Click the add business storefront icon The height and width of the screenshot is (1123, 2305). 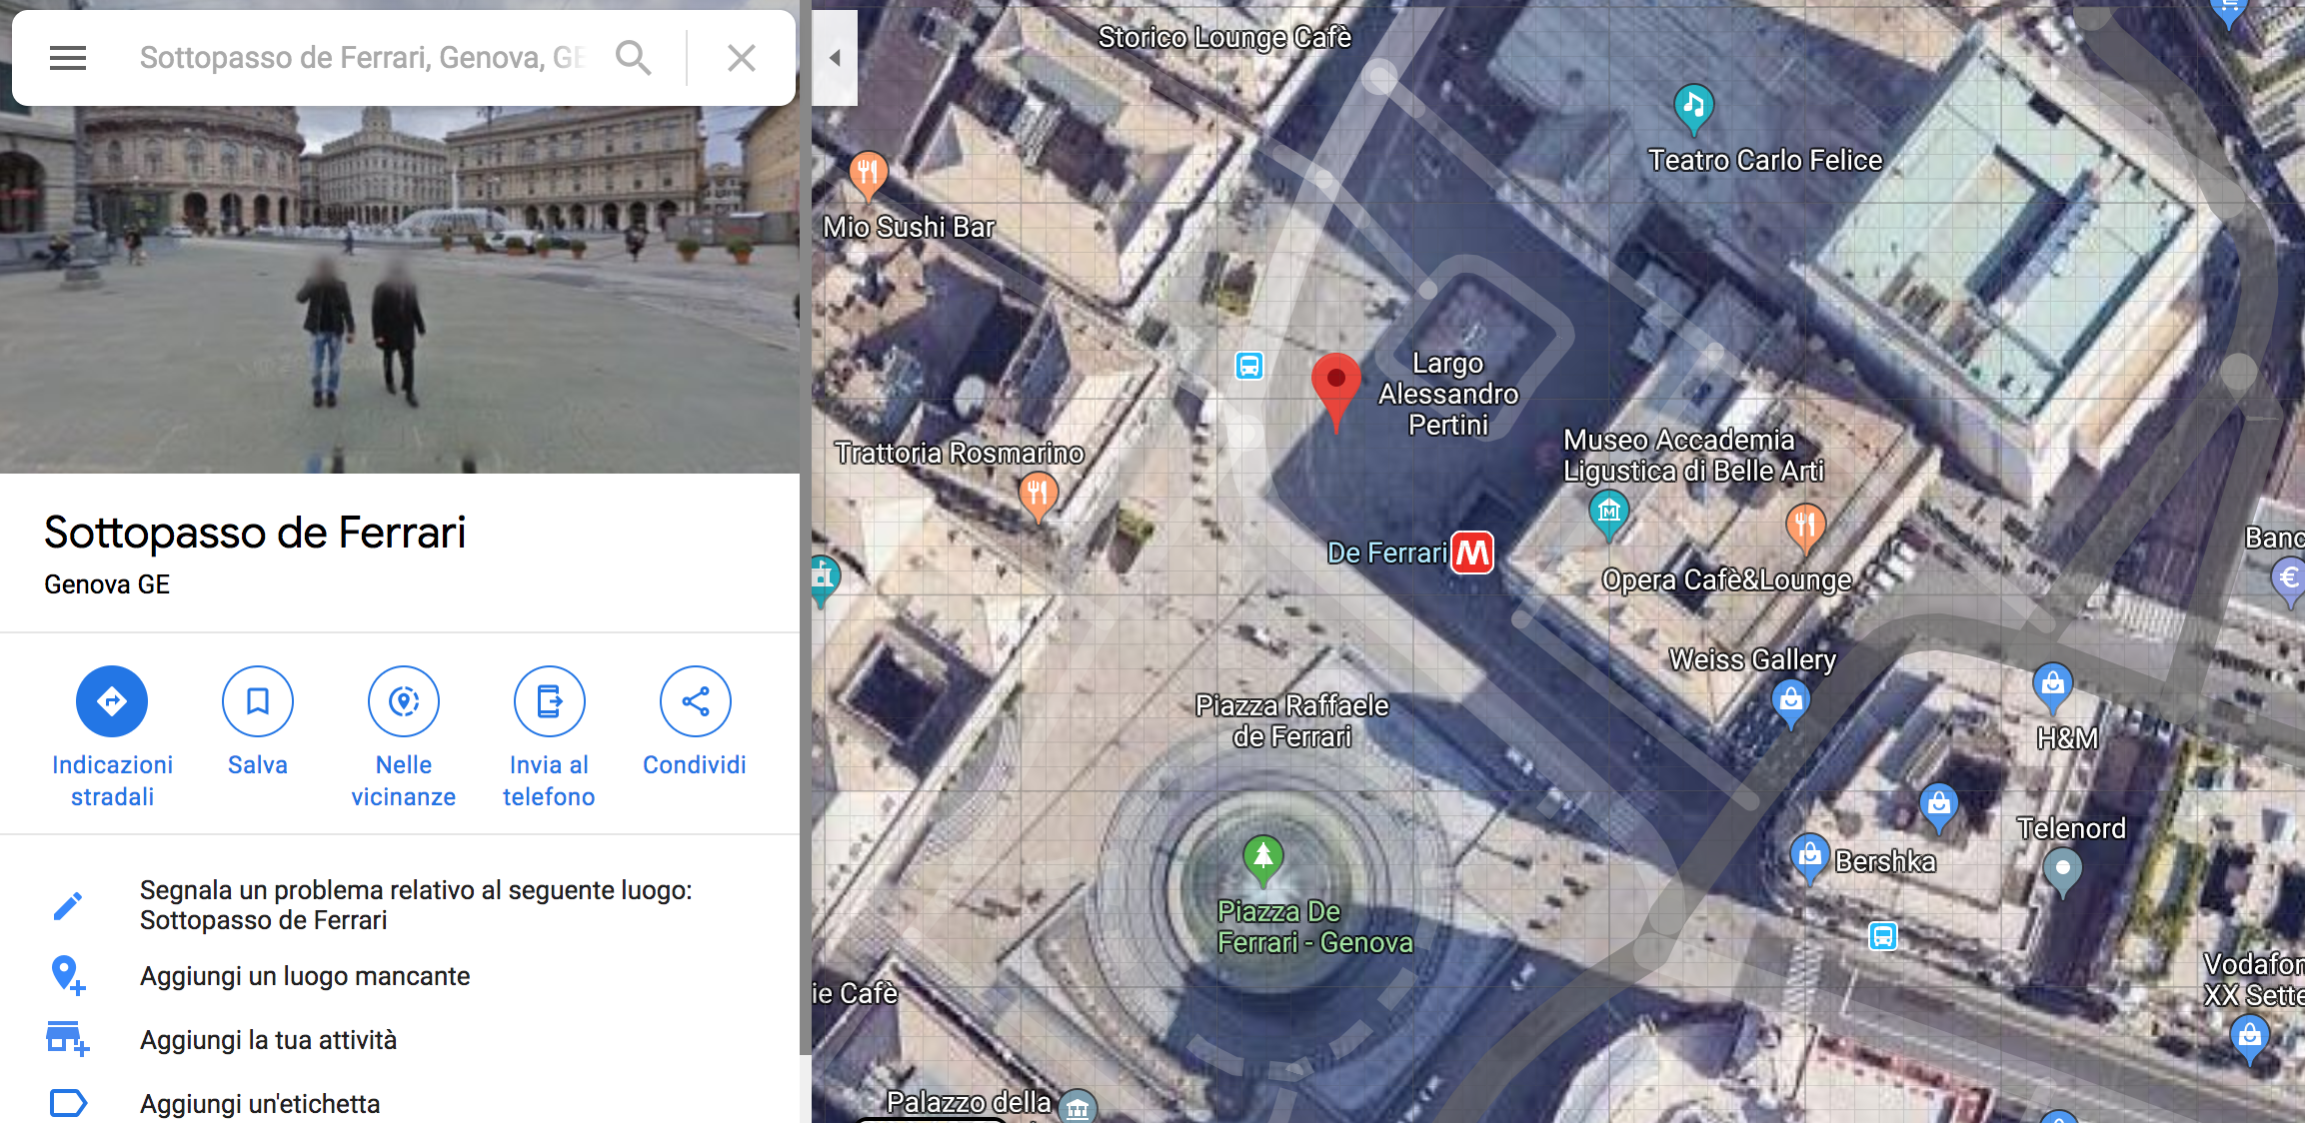click(68, 1039)
